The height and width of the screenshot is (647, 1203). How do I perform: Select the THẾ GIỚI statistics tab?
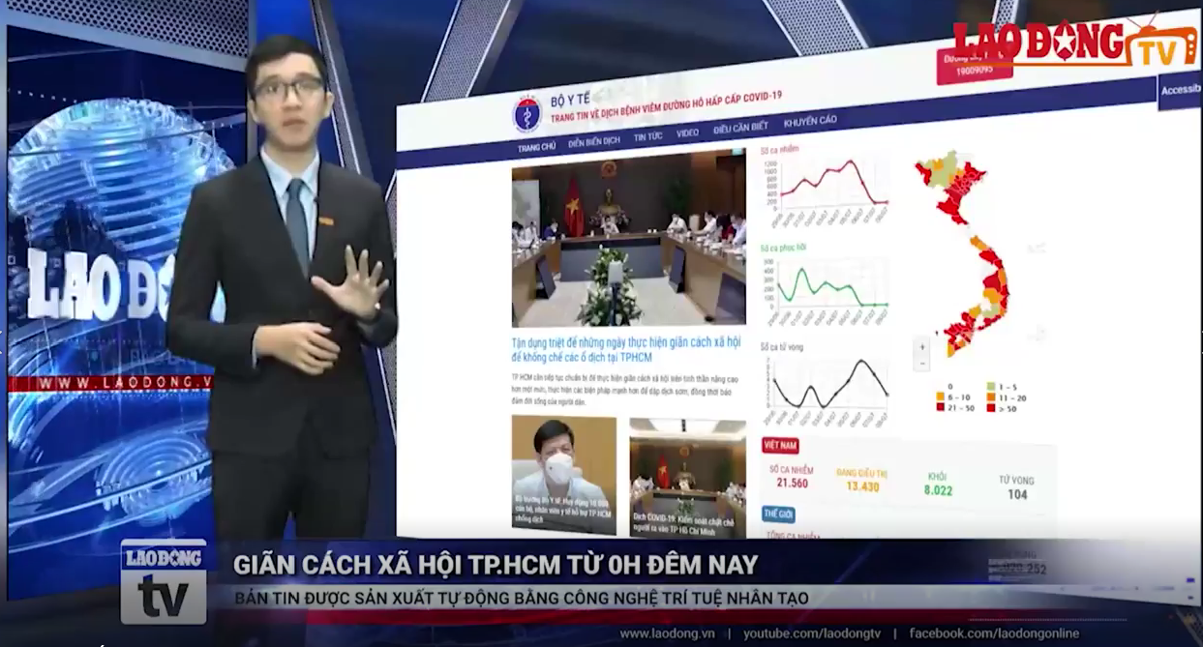(x=778, y=514)
